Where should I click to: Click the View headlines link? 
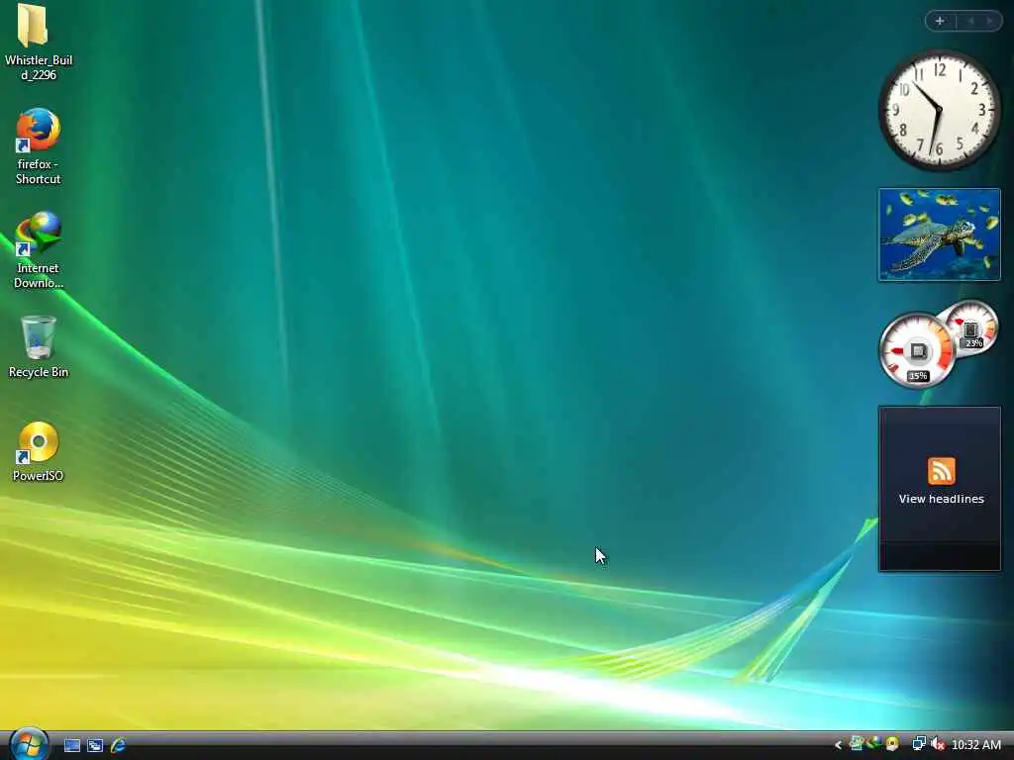(x=941, y=499)
